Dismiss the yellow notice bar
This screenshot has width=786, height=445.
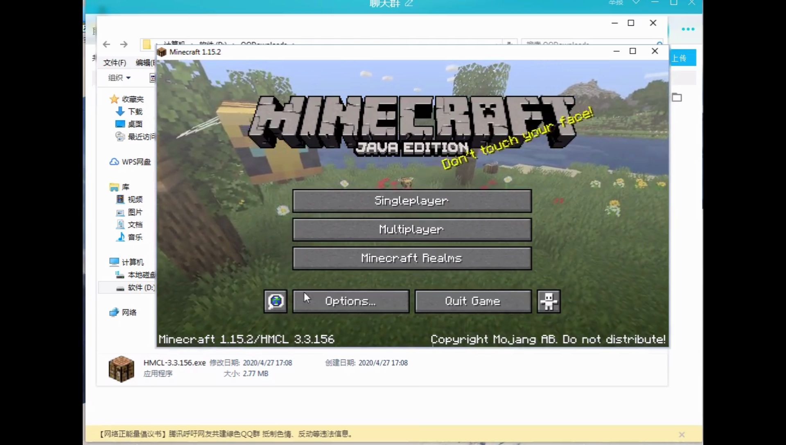(682, 434)
